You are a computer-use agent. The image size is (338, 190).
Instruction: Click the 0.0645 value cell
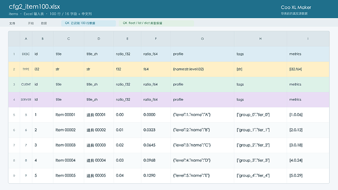click(156, 145)
